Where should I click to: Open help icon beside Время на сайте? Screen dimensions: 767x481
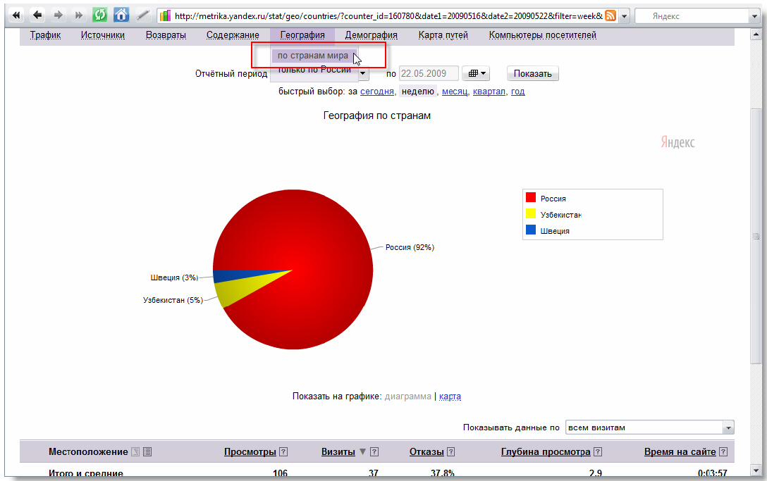coord(723,452)
